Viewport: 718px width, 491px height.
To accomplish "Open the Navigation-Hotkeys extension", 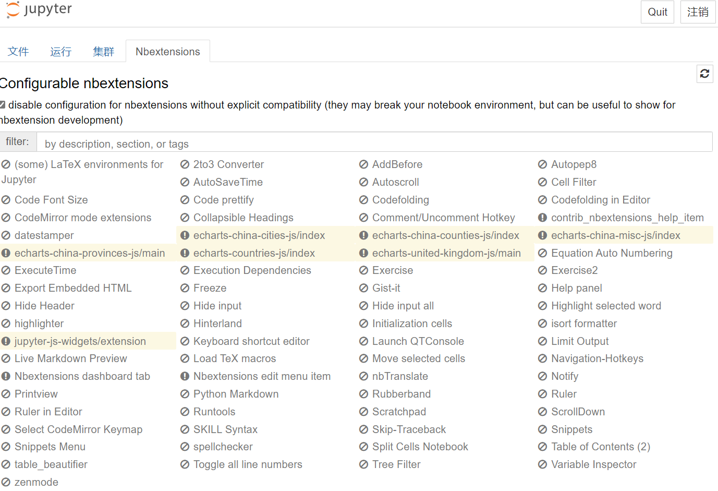I will 597,358.
